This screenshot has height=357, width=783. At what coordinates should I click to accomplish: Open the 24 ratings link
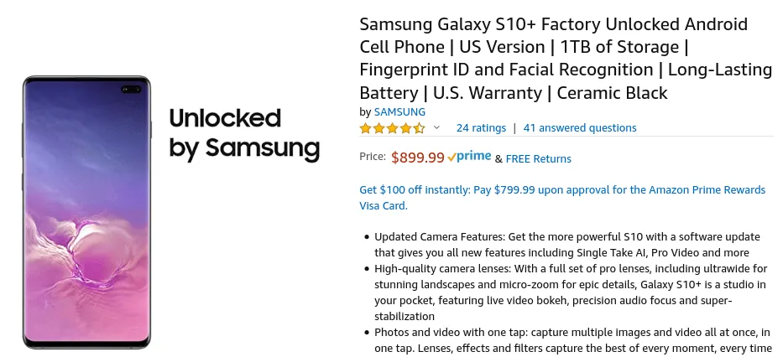pos(481,128)
